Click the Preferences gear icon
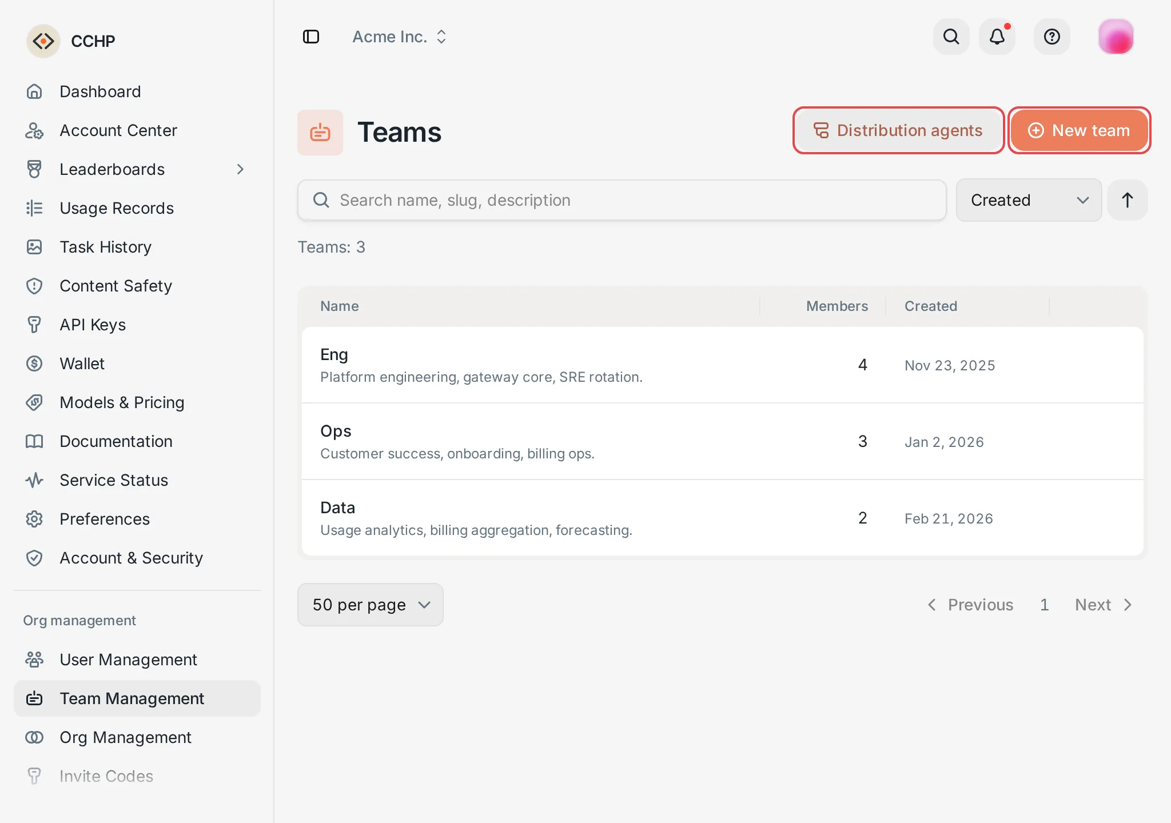Viewport: 1171px width, 823px height. coord(34,519)
